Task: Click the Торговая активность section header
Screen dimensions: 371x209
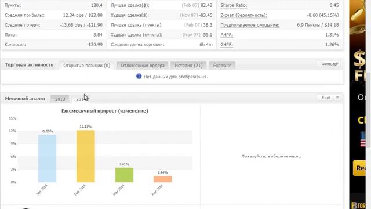Action: click(29, 65)
